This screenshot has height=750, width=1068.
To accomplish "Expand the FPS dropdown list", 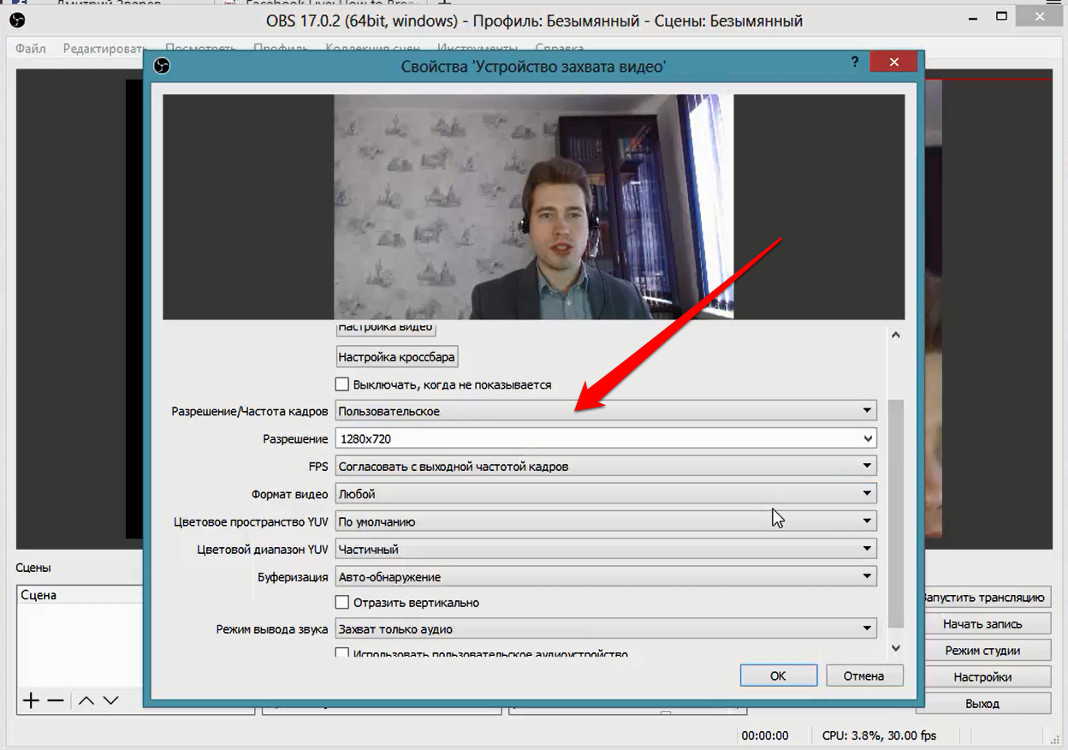I will pyautogui.click(x=606, y=467).
